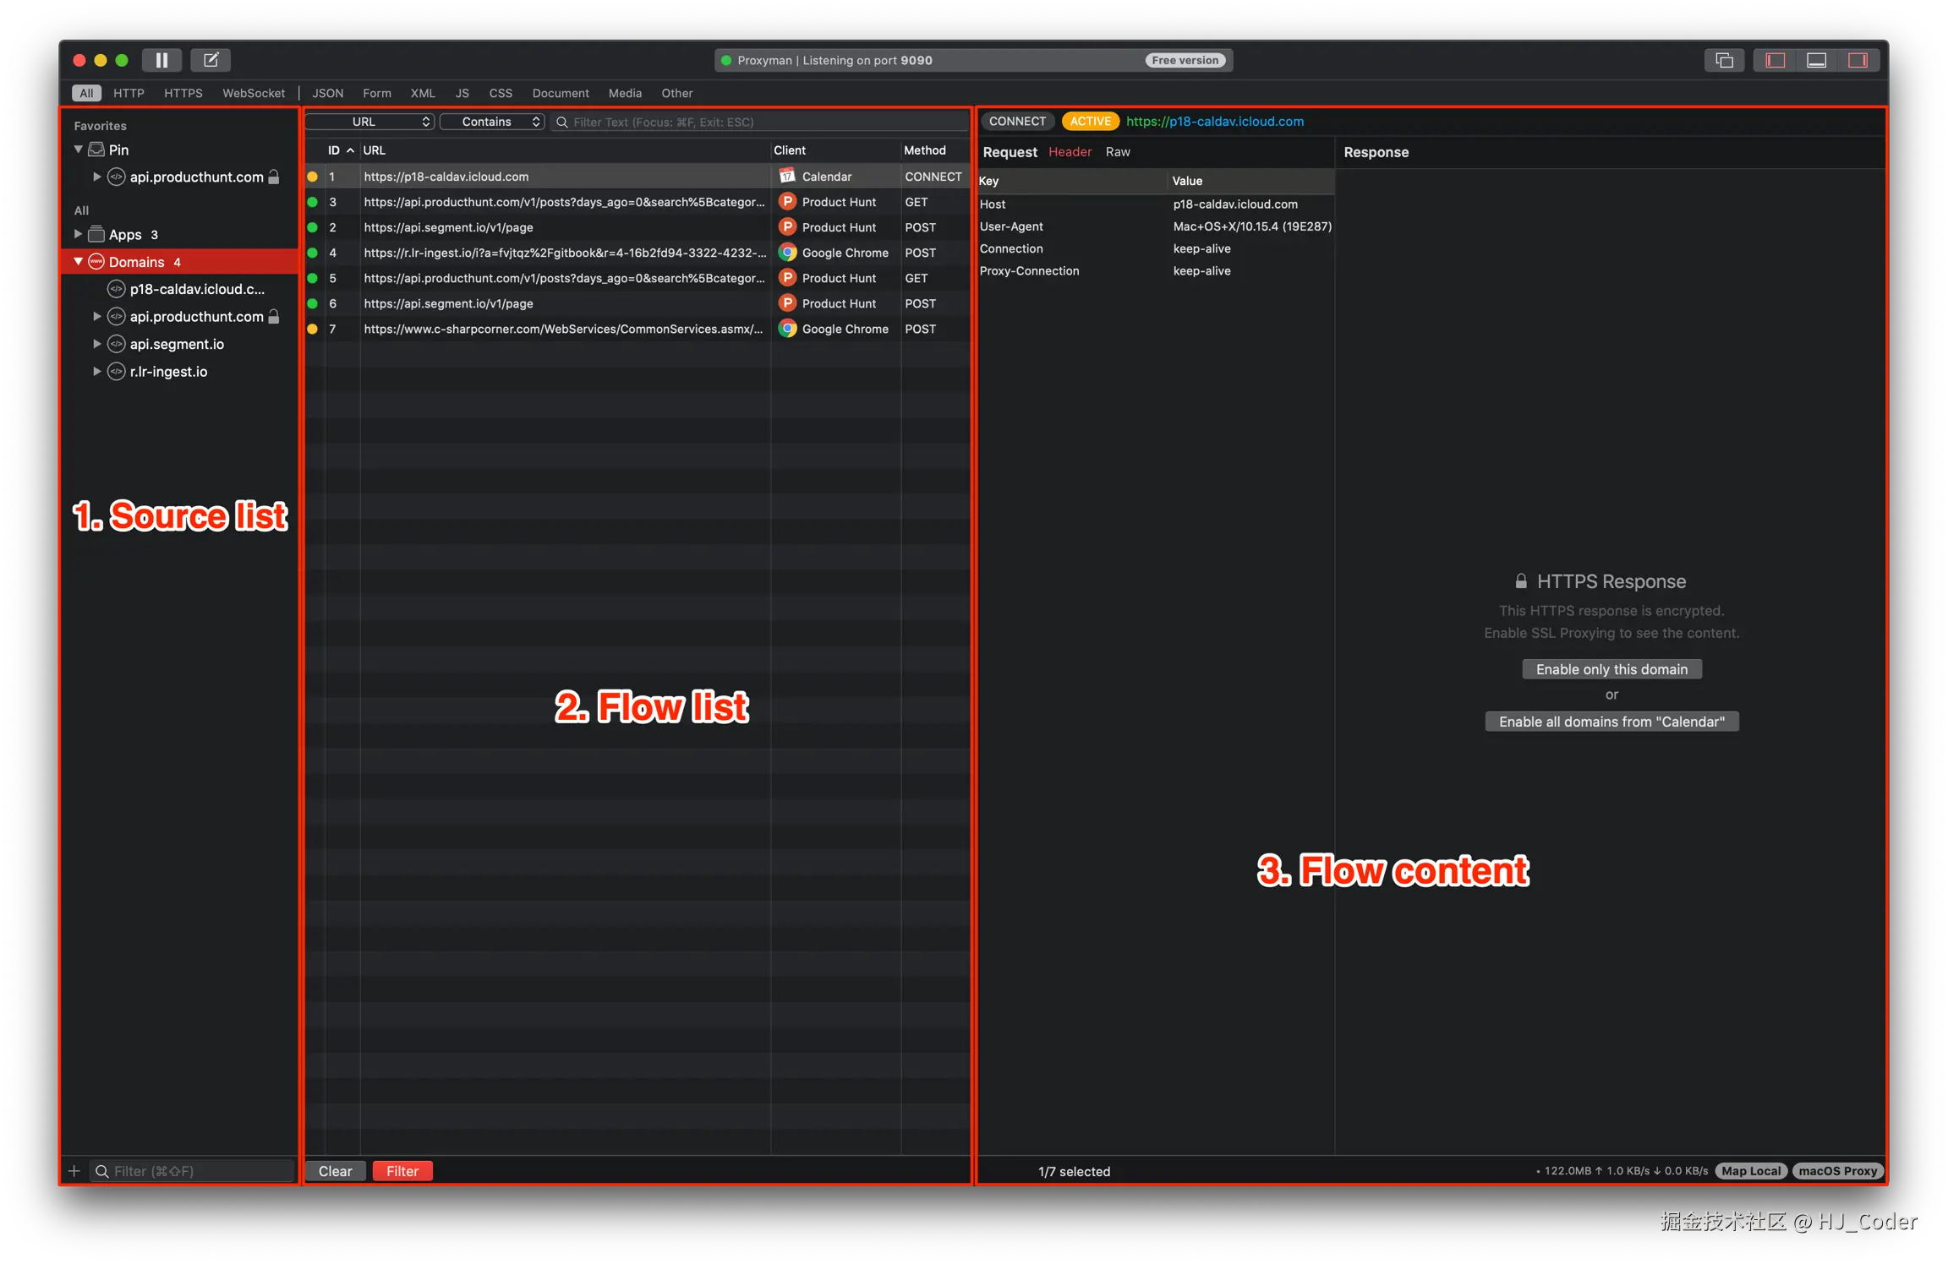Toggle the left sidebar panel icon
Viewport: 1948px width, 1264px height.
click(x=1775, y=60)
